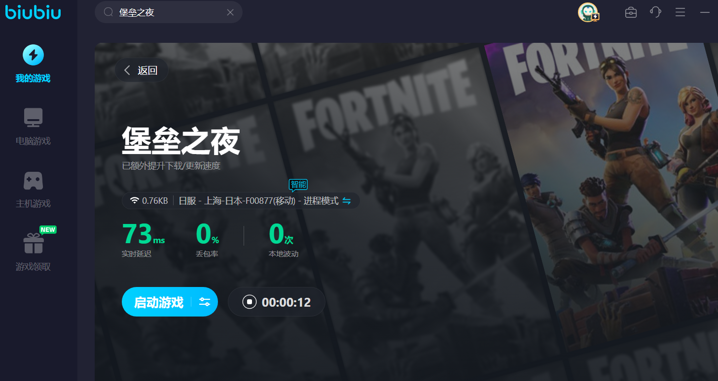718x381 pixels.
Task: Switch server node via swap arrows
Action: click(x=347, y=201)
